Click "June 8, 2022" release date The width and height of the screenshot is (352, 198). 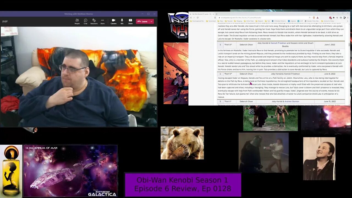point(330,74)
